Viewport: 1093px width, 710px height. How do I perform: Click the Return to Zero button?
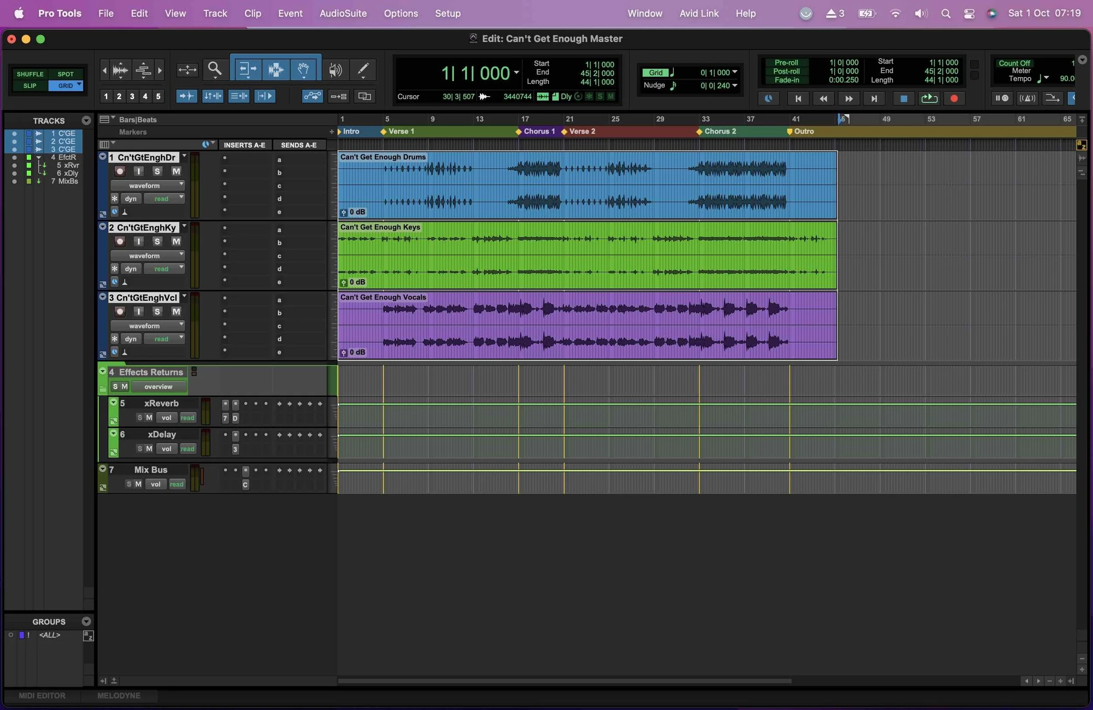pyautogui.click(x=798, y=98)
